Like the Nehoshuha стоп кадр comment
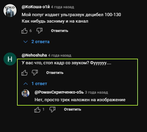 [x=24, y=73]
